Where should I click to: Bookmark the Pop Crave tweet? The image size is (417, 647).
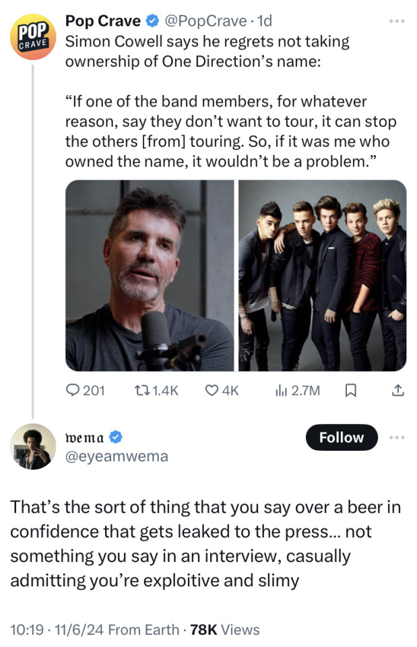coord(351,390)
